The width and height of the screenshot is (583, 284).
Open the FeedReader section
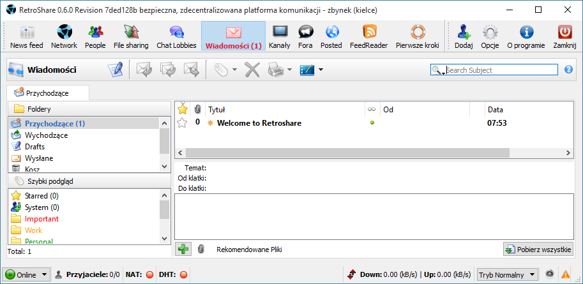(x=368, y=36)
